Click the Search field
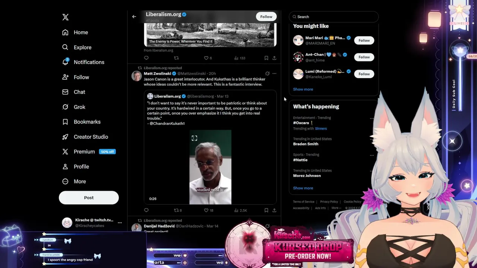This screenshot has width=477, height=268. [x=334, y=17]
